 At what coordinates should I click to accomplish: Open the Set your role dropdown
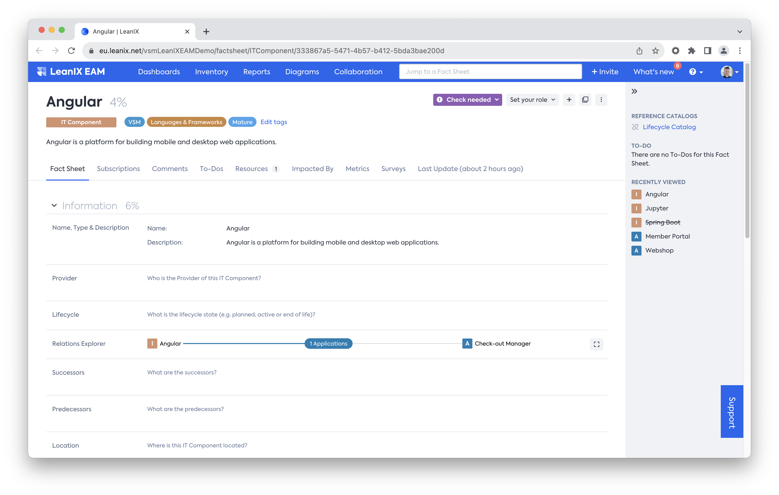(x=532, y=100)
